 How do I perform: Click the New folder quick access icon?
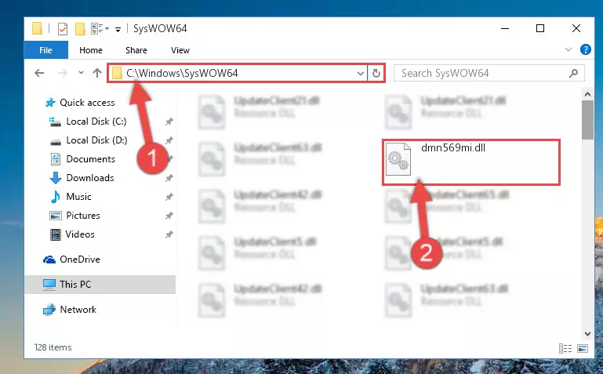80,28
